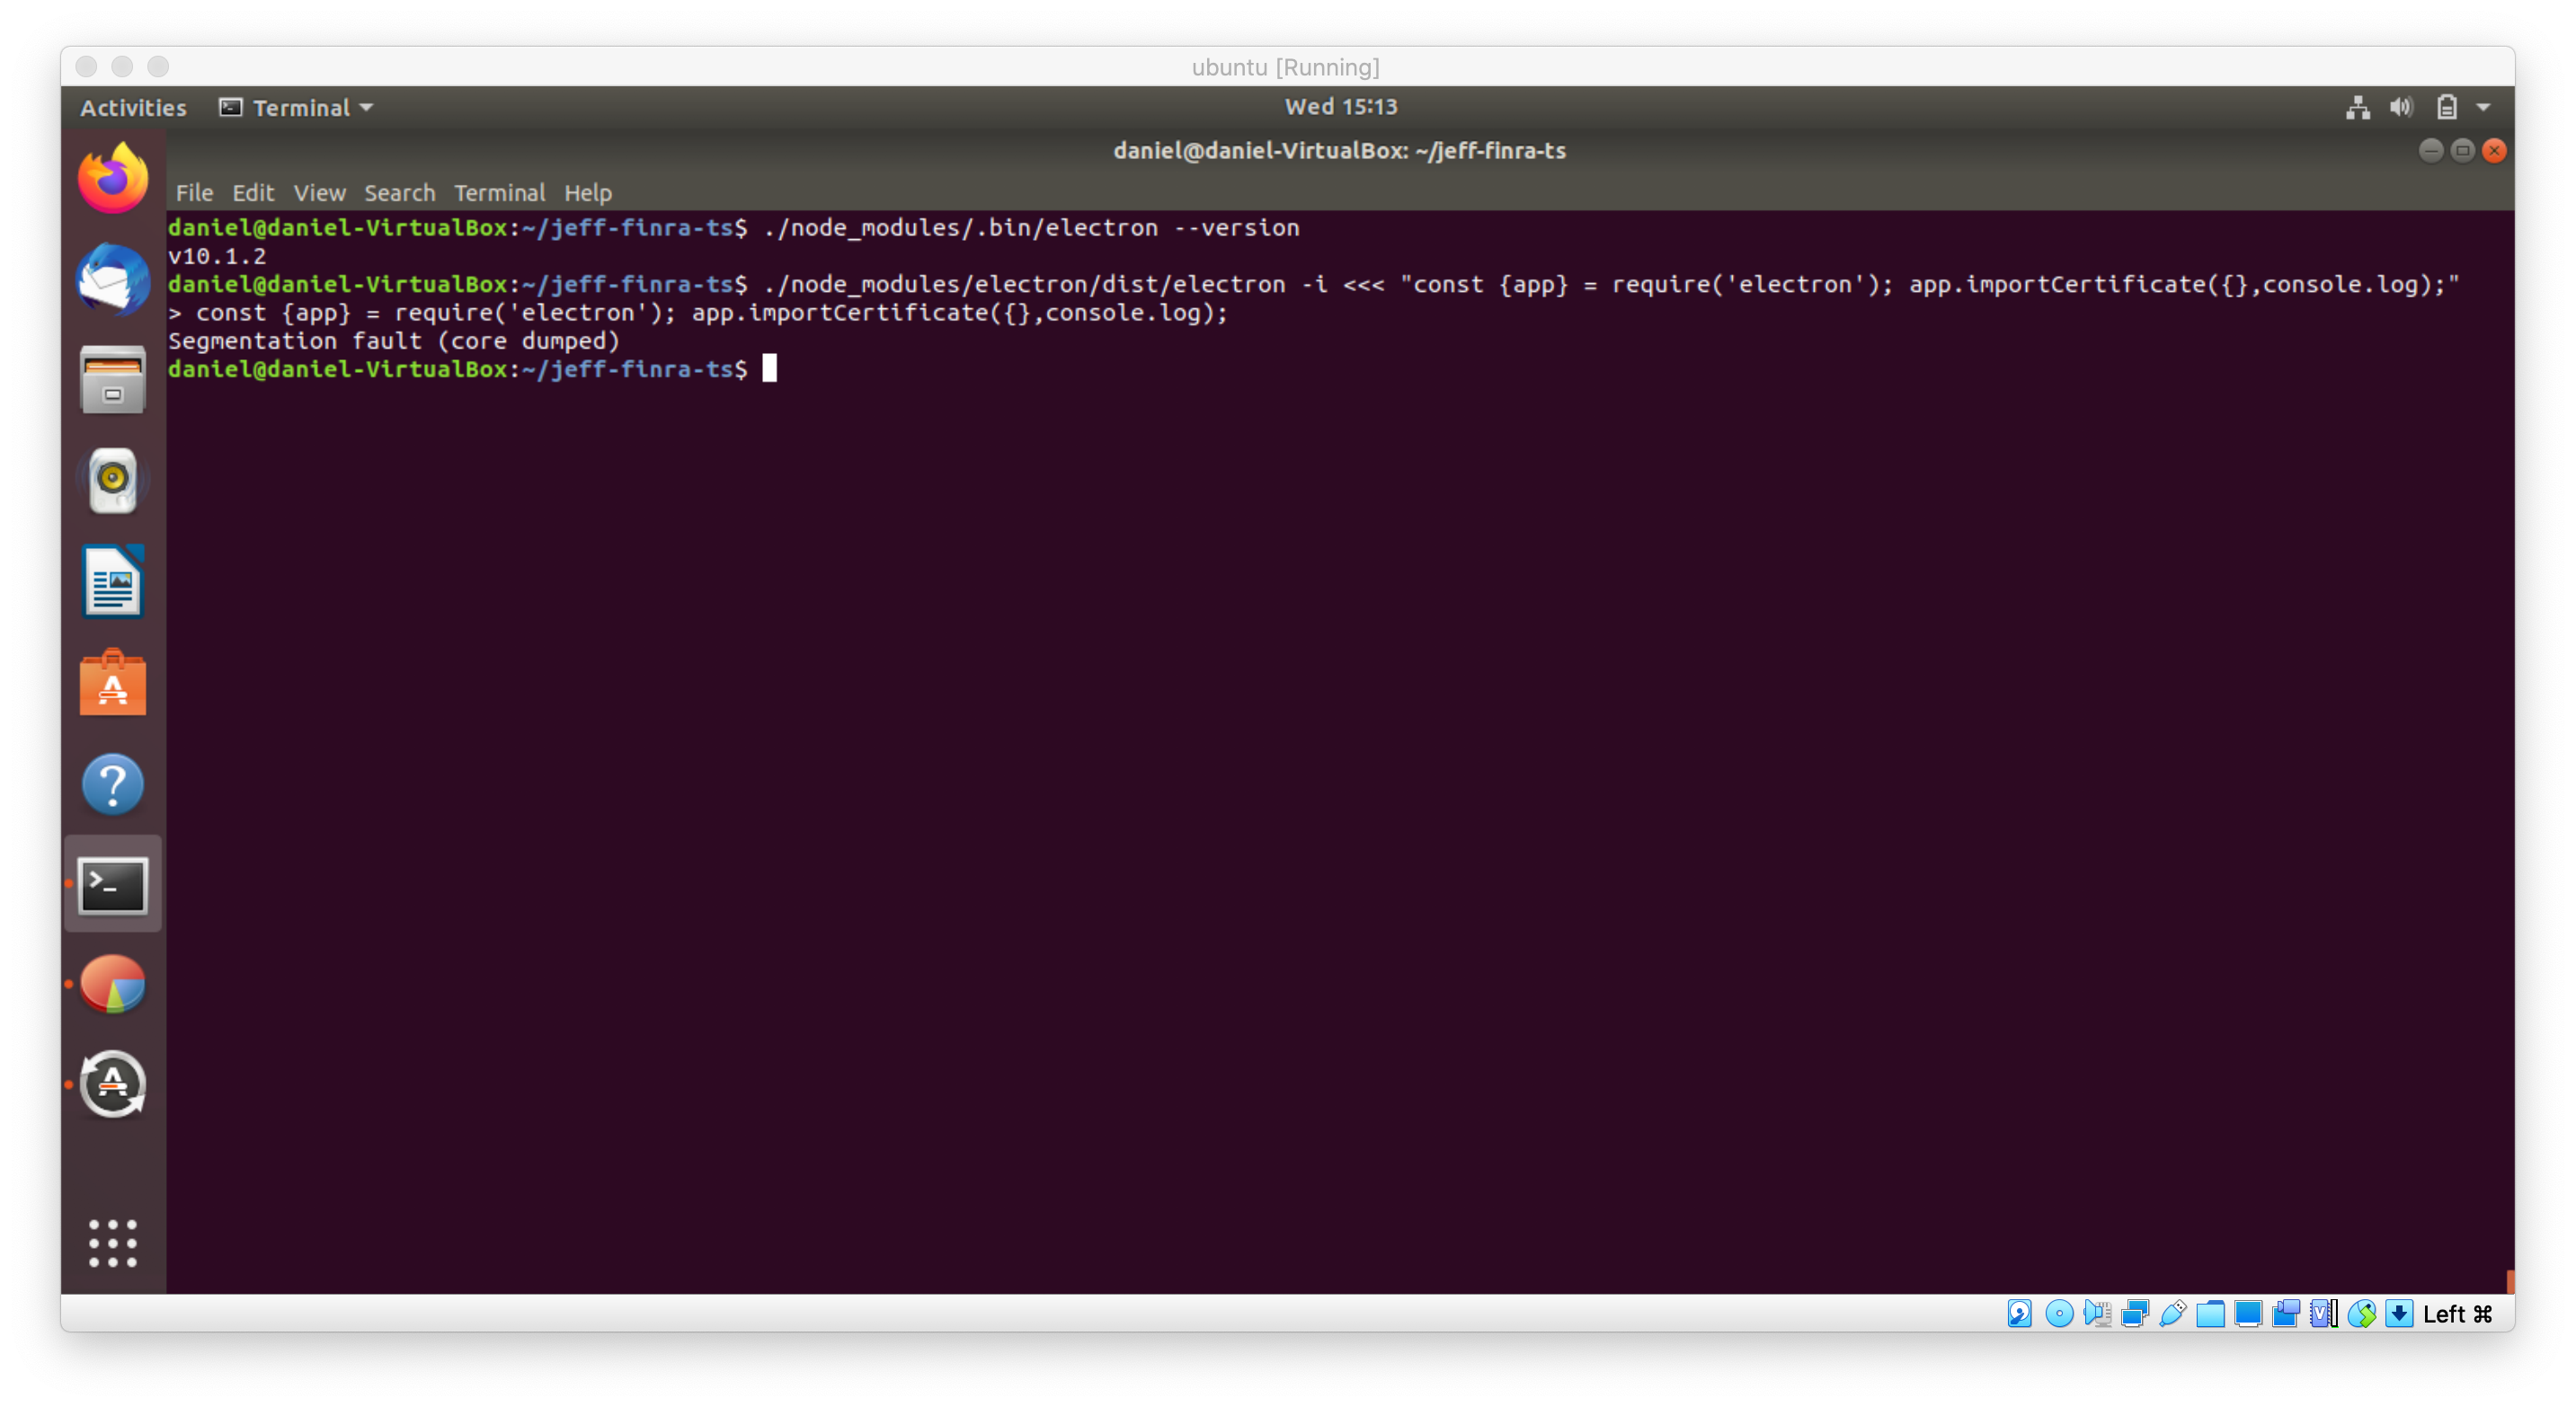2576x1407 pixels.
Task: Expand the shared folders status icon menu
Action: click(2210, 1314)
